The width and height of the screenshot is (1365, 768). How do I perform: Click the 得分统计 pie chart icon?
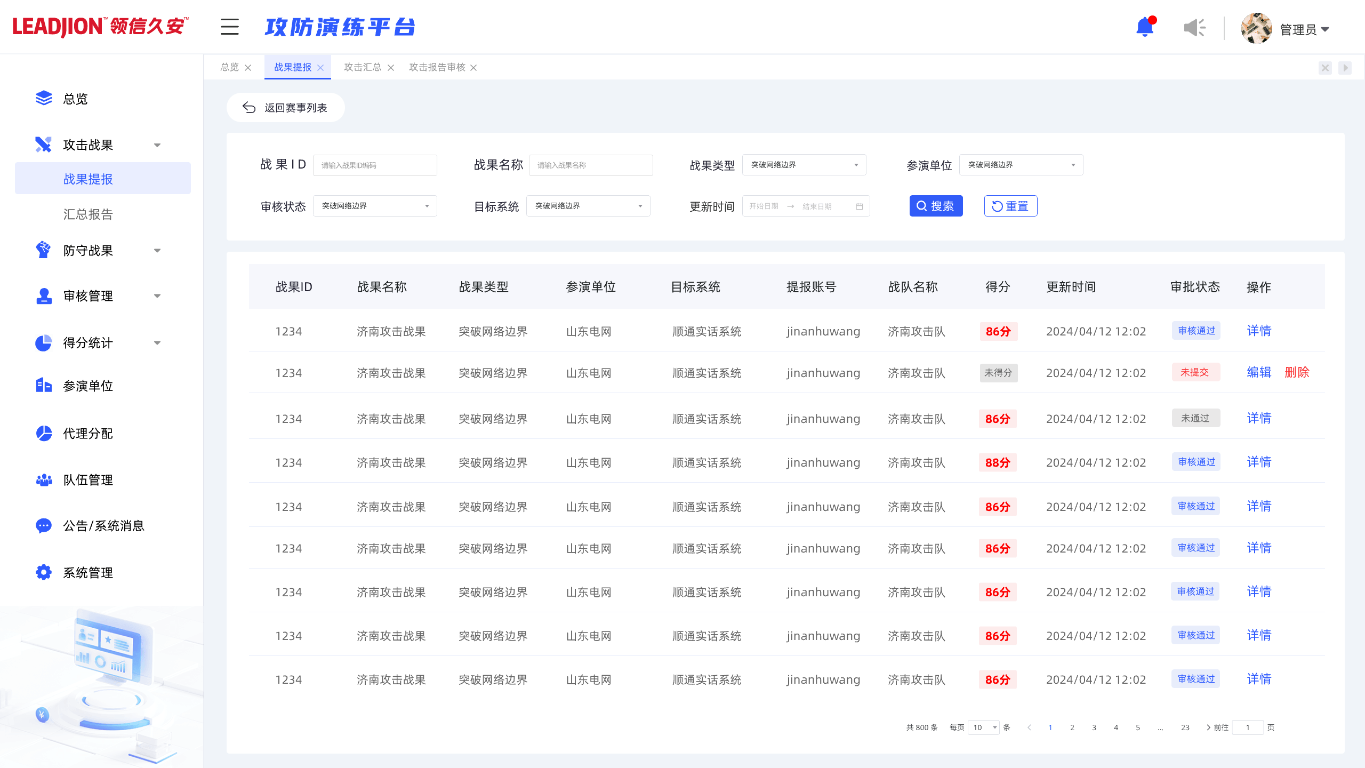43,342
